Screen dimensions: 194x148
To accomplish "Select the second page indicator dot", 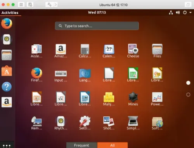I will (188, 95).
